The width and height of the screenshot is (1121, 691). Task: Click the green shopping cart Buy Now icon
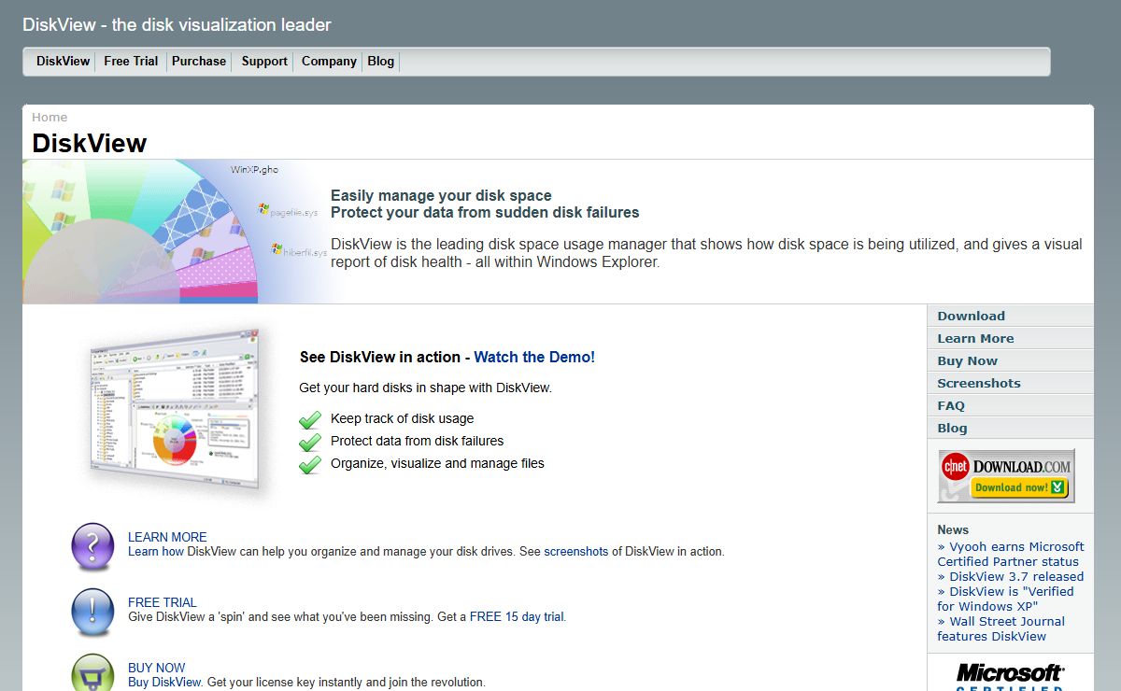(x=92, y=674)
